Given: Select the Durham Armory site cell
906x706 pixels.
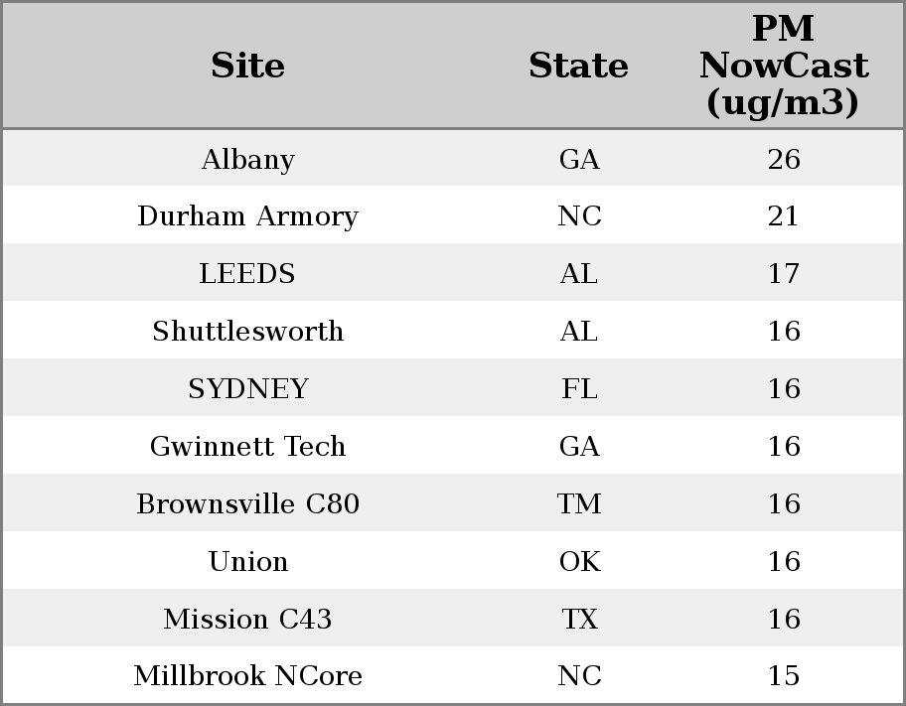Looking at the screenshot, I should pyautogui.click(x=248, y=216).
